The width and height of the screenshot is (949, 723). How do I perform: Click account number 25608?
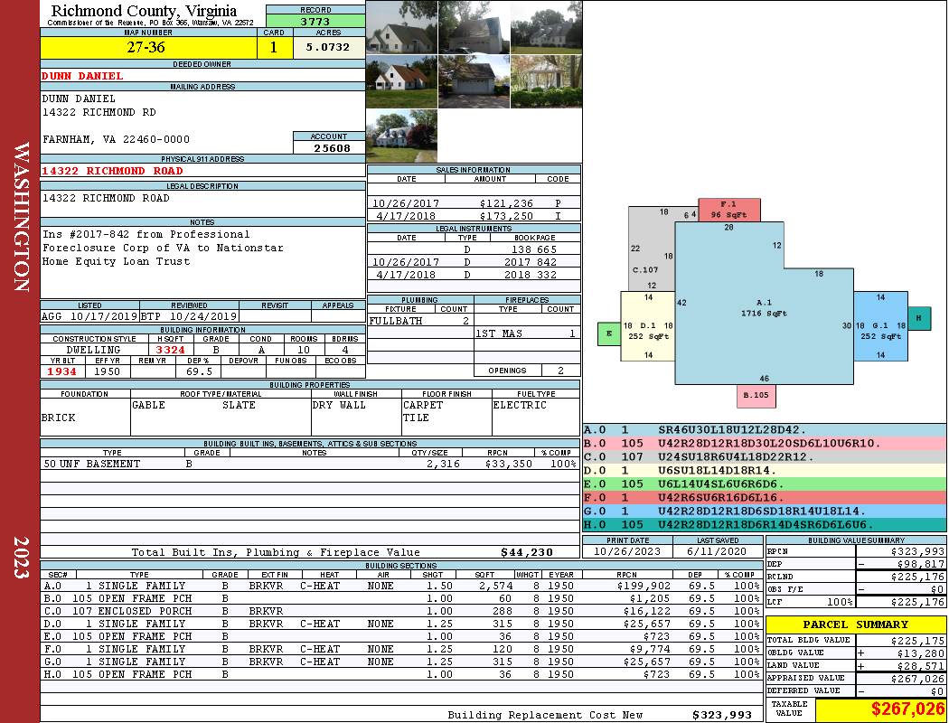(332, 147)
